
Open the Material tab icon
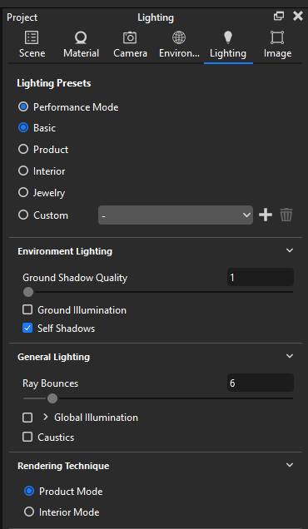click(81, 37)
